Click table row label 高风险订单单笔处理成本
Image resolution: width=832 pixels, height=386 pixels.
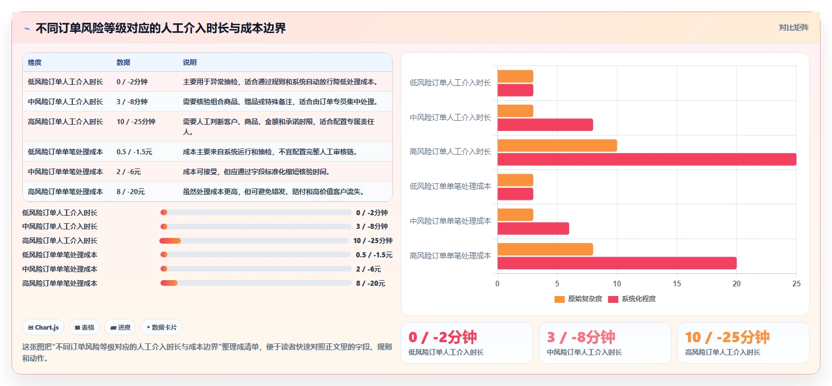click(x=65, y=191)
